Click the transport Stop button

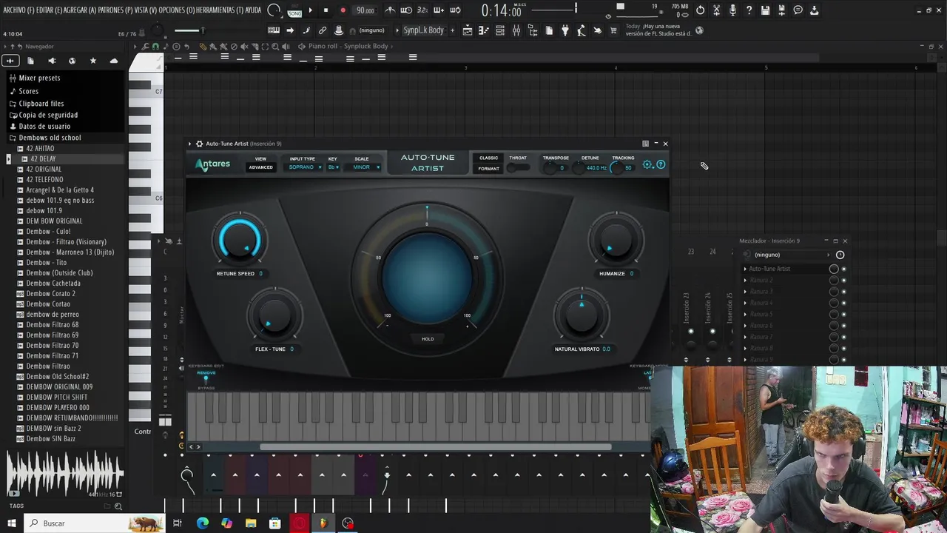click(326, 10)
